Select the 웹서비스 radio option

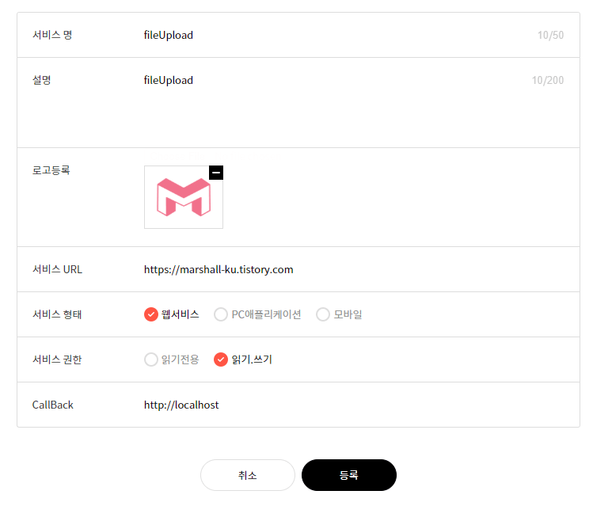pyautogui.click(x=151, y=314)
